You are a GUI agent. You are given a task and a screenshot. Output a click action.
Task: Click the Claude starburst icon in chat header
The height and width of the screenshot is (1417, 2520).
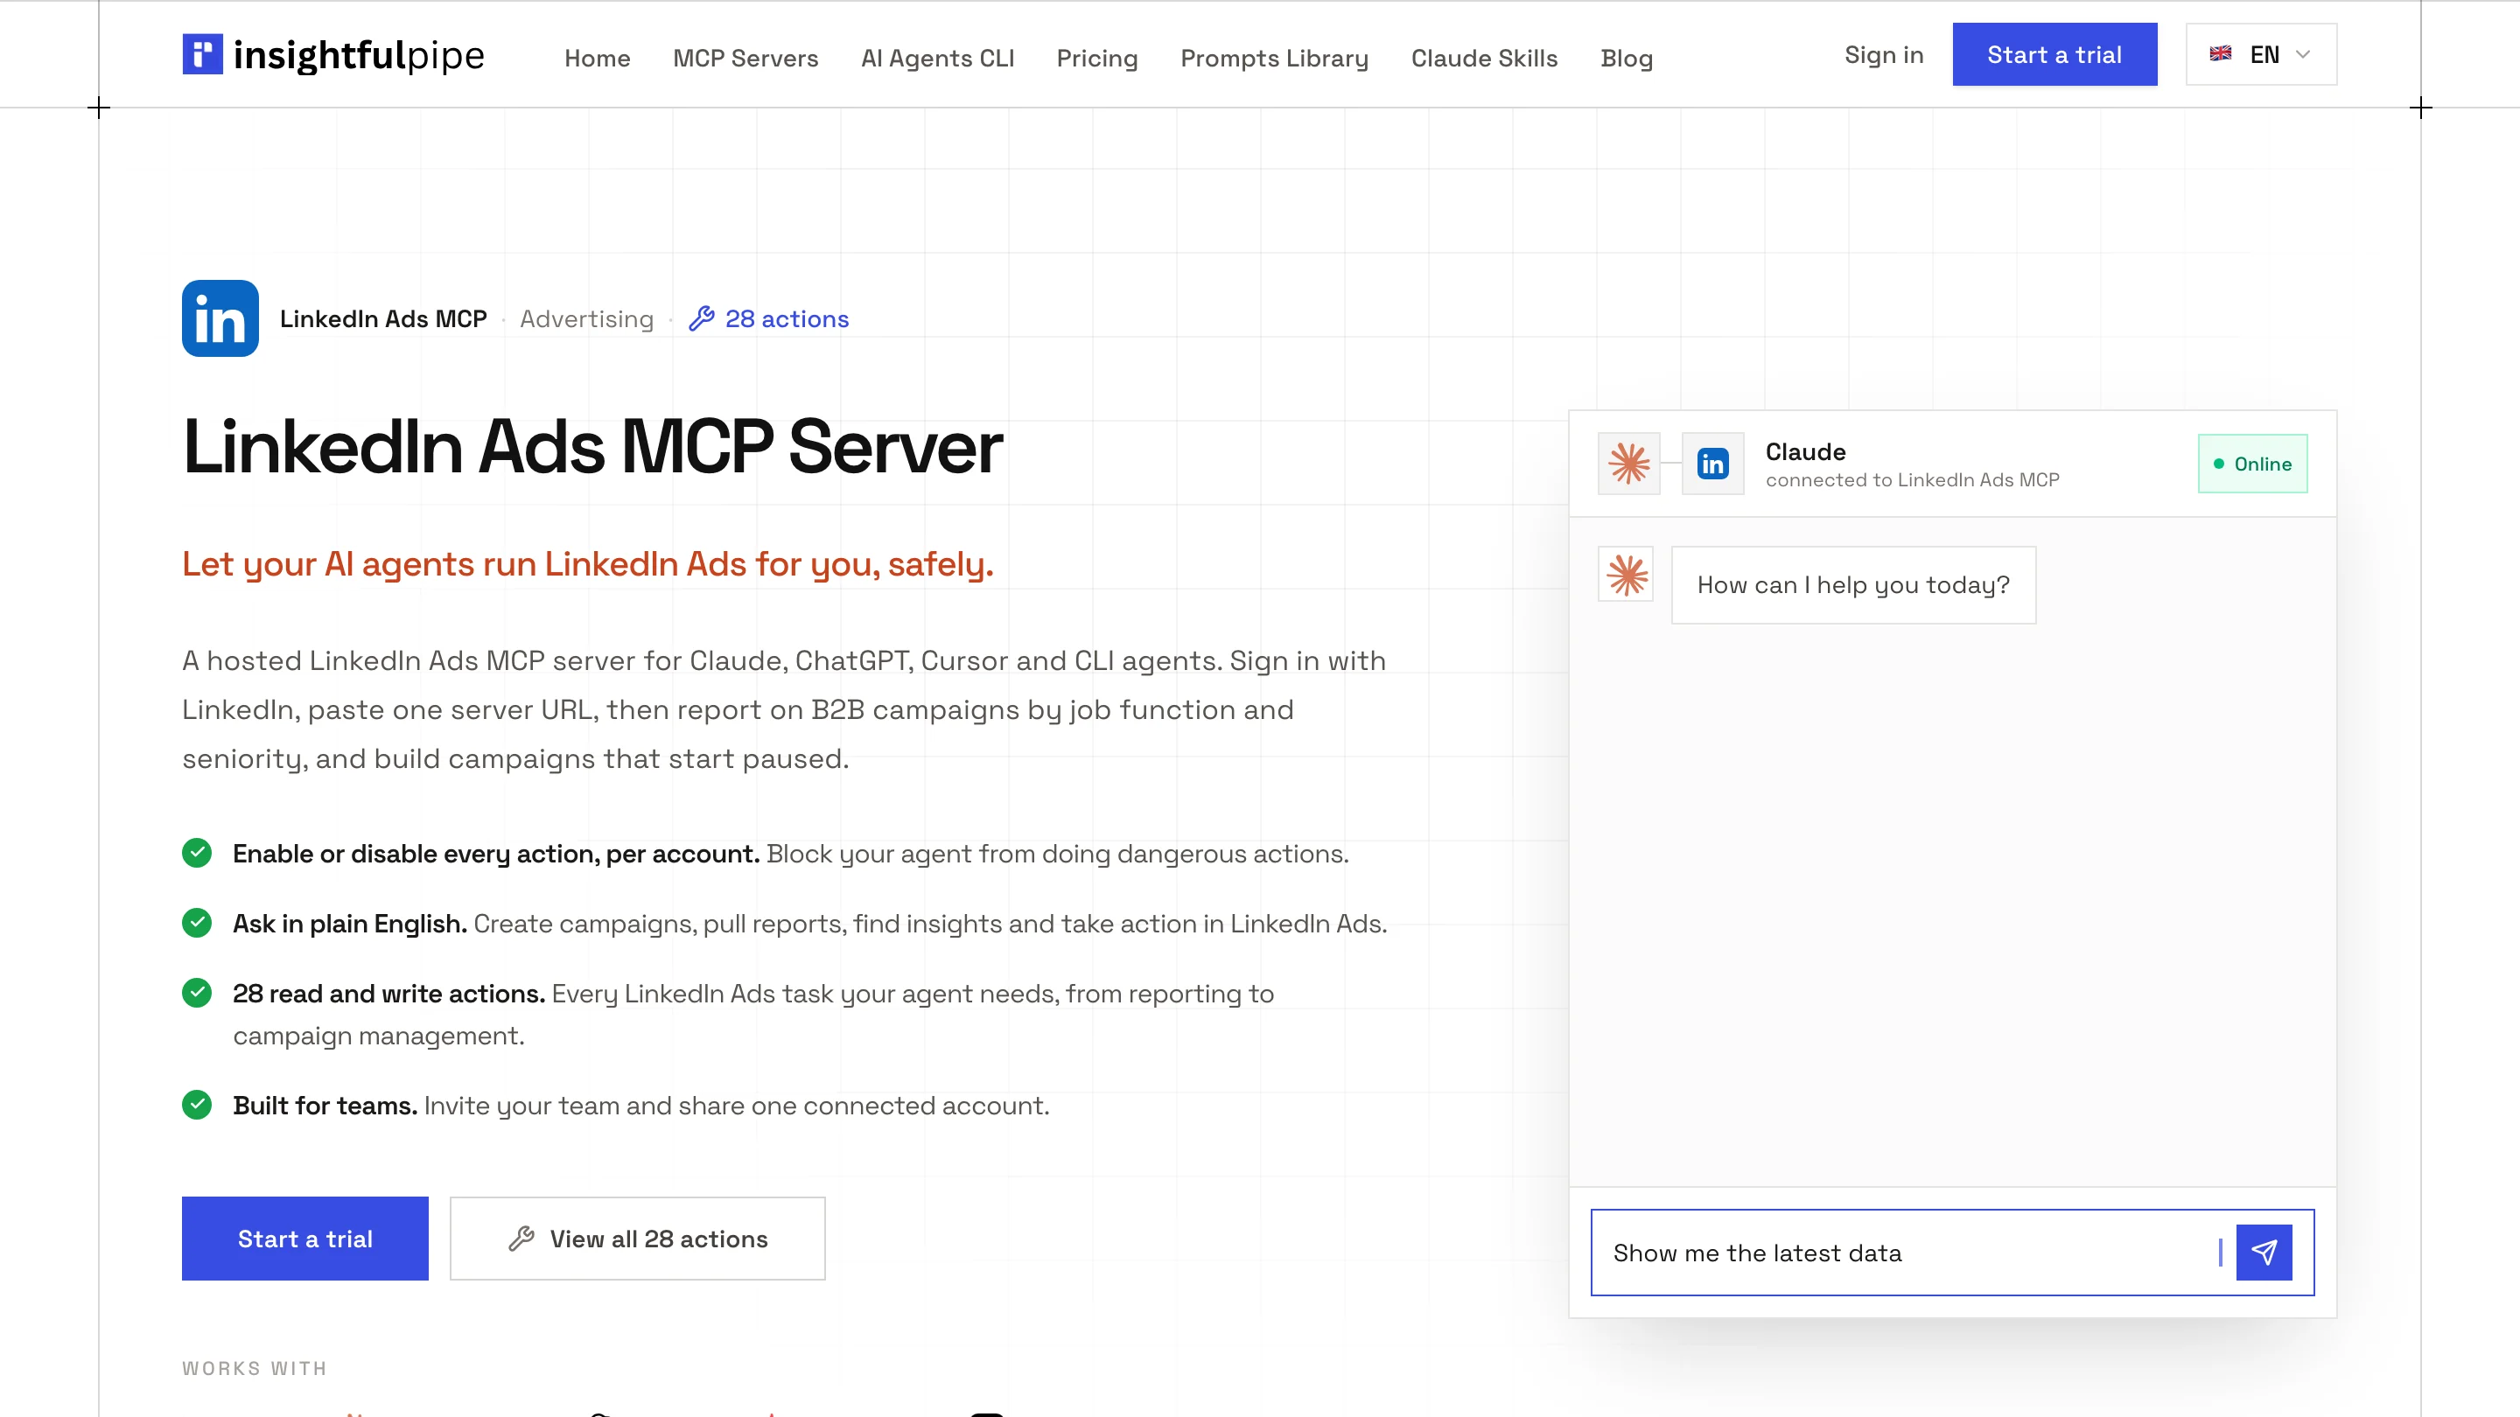(x=1628, y=464)
